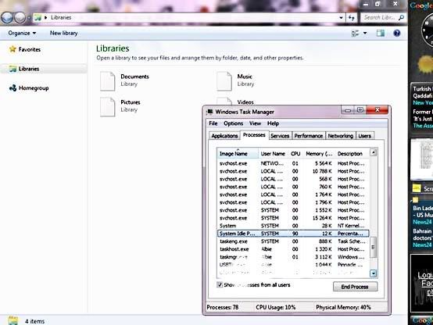Viewport: 433px width, 325px height.
Task: Click the process list scroll up arrow
Action: click(x=373, y=152)
